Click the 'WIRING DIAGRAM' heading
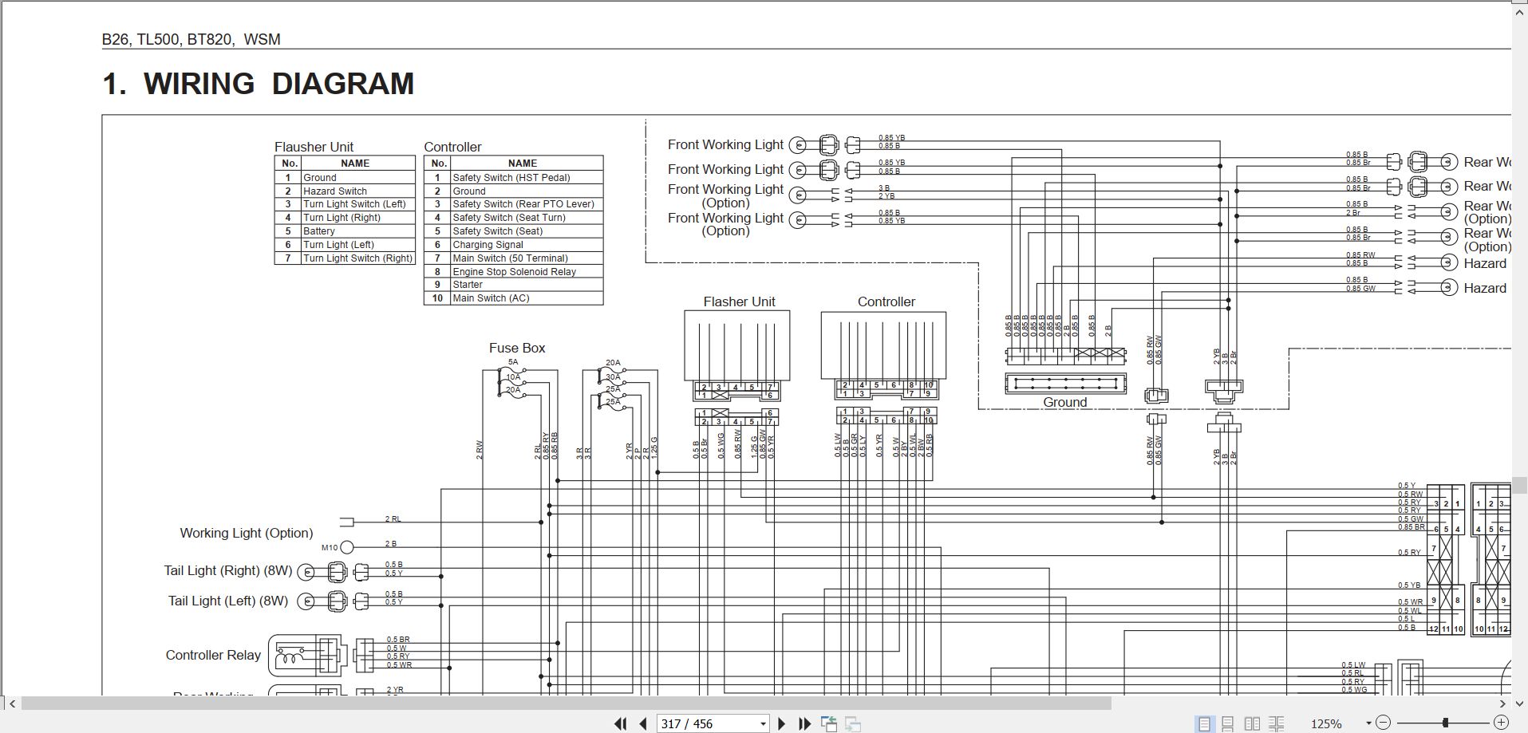 point(278,84)
